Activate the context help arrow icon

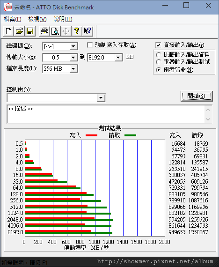click(88, 31)
